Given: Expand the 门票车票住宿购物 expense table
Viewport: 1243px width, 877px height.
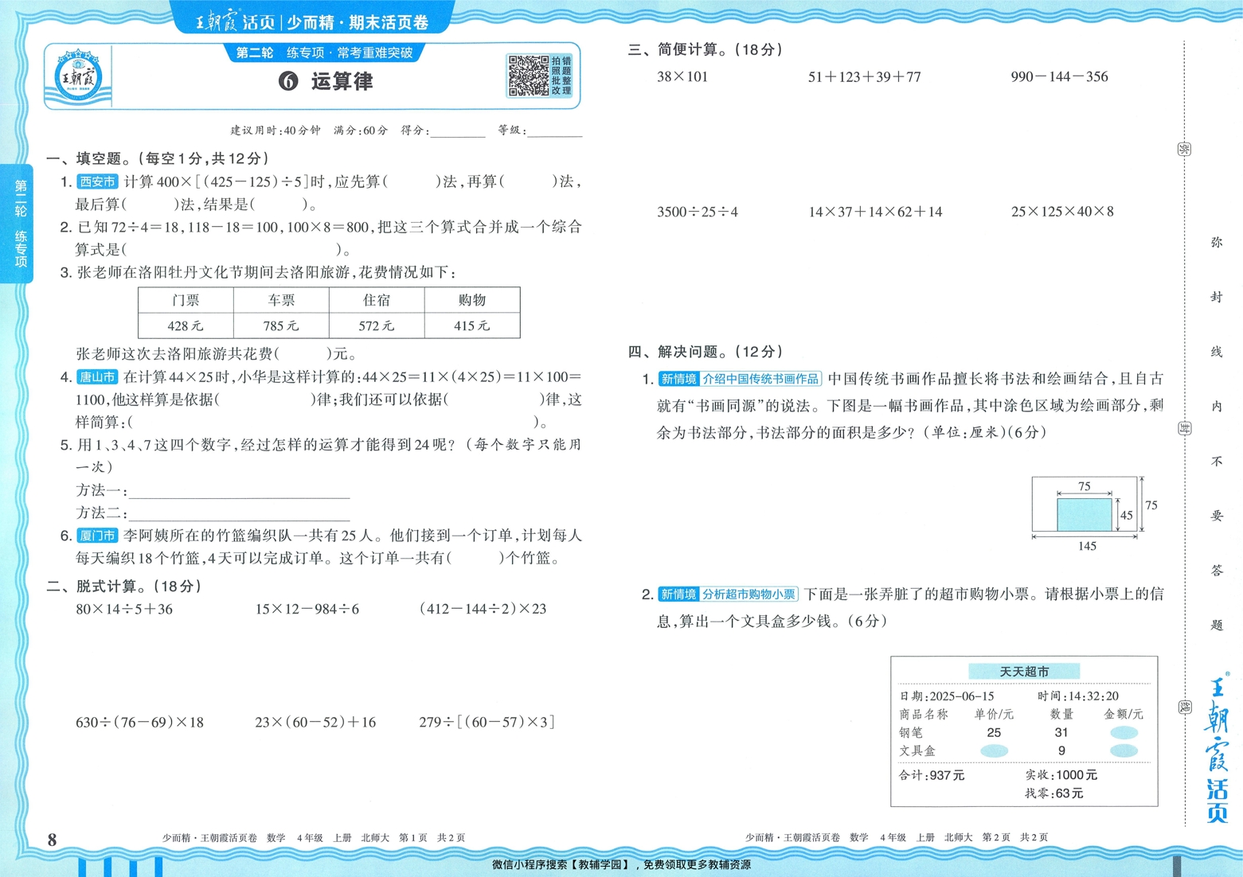Looking at the screenshot, I should [330, 312].
